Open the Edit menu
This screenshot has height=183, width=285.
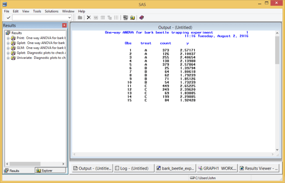tap(15, 11)
